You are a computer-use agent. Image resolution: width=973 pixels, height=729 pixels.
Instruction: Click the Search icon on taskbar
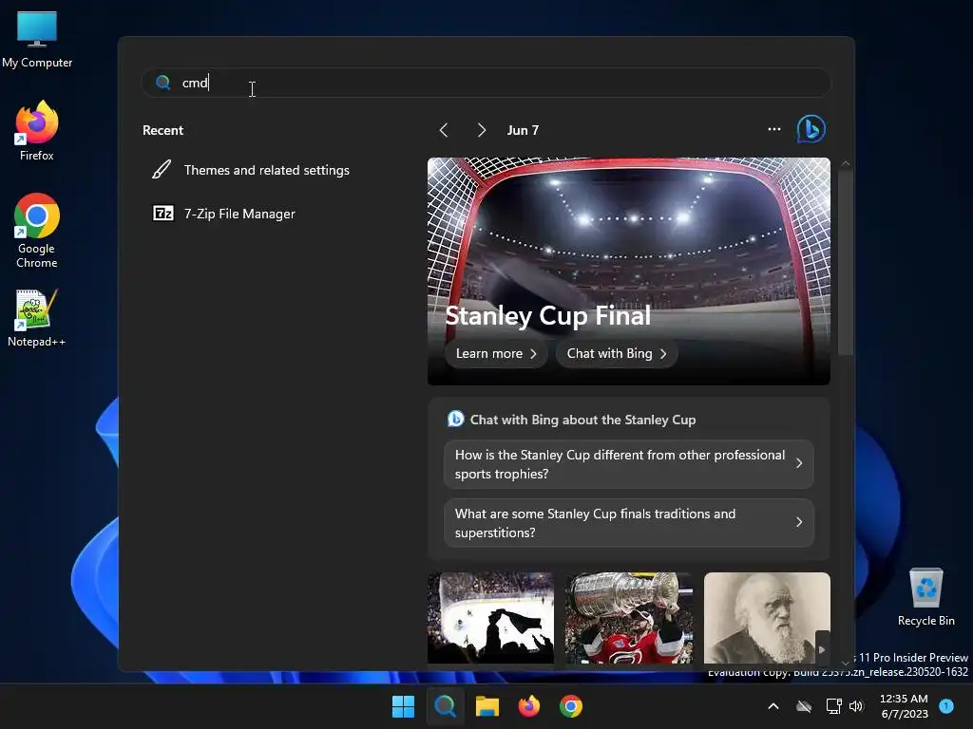pyautogui.click(x=445, y=706)
